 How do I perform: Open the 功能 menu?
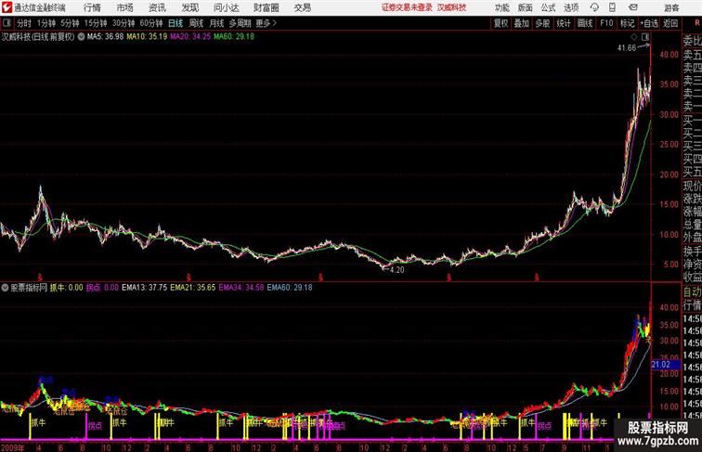point(501,7)
